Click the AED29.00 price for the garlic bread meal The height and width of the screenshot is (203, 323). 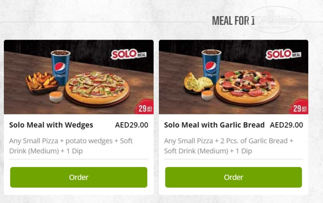coord(286,125)
